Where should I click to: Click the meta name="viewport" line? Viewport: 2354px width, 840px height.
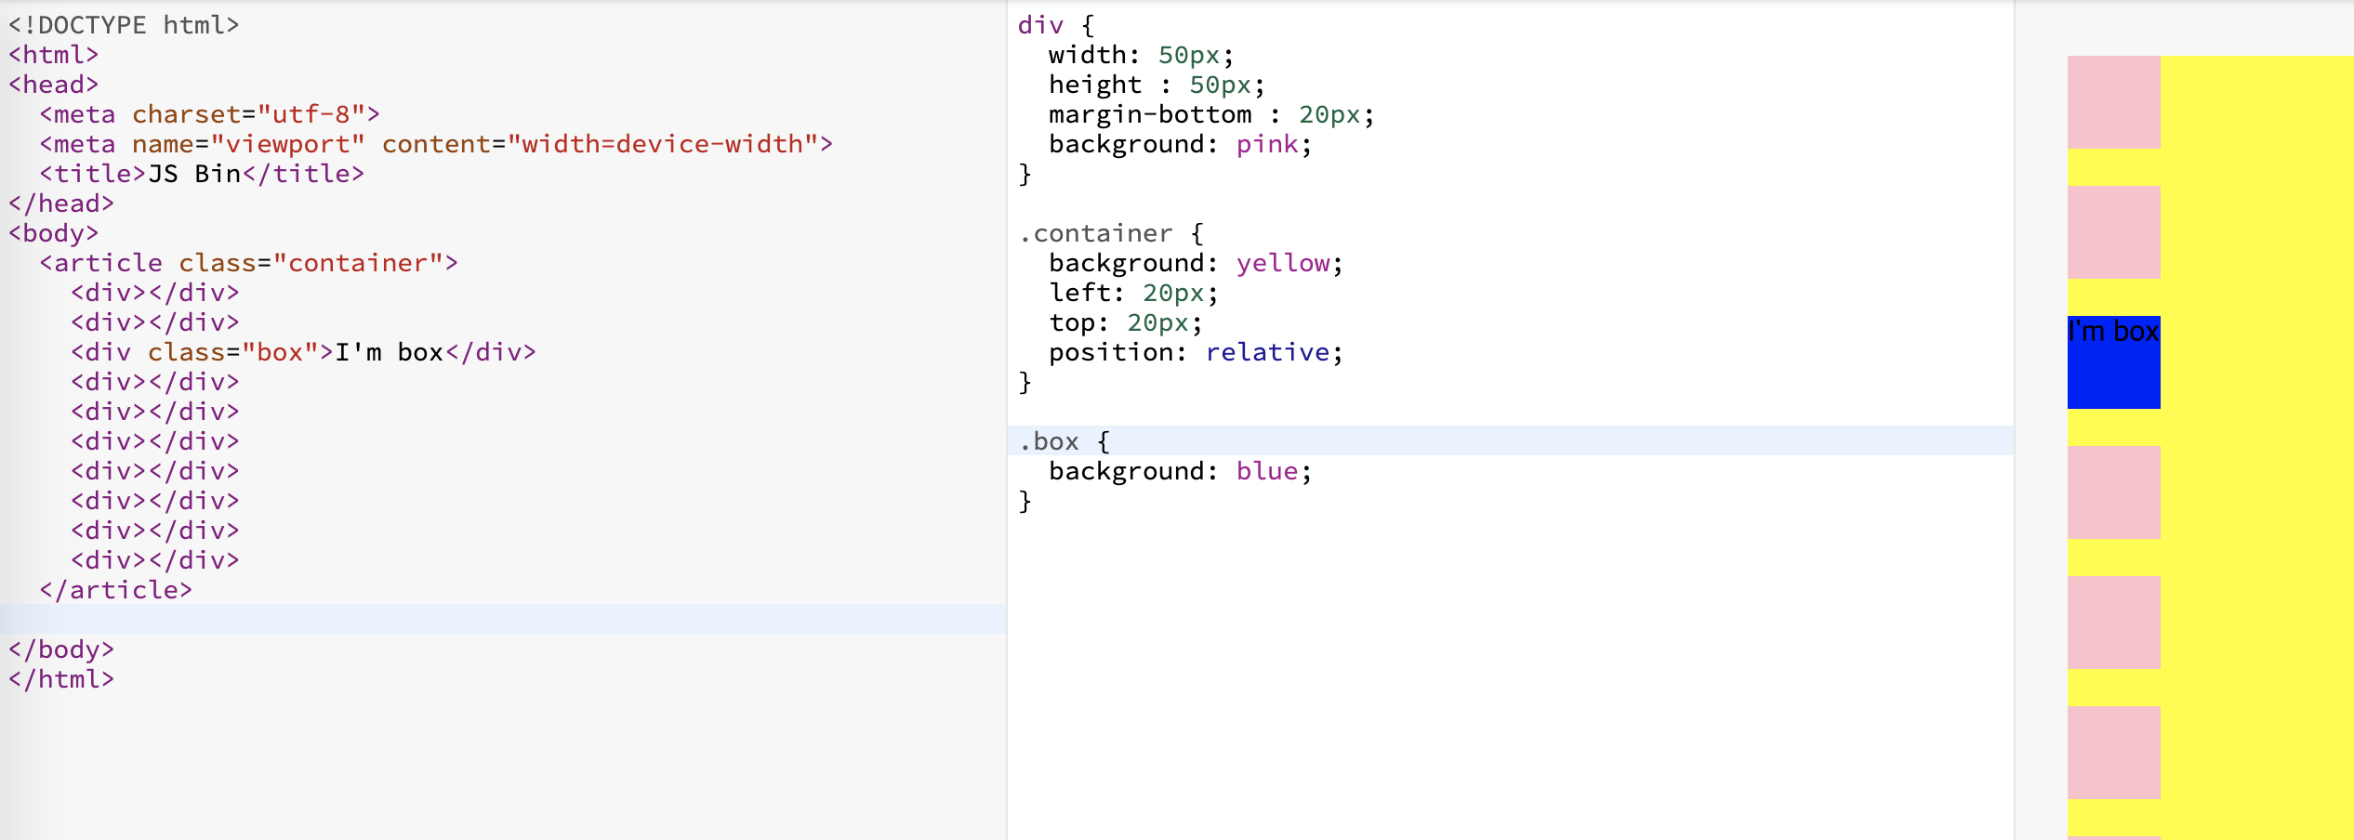(x=436, y=144)
